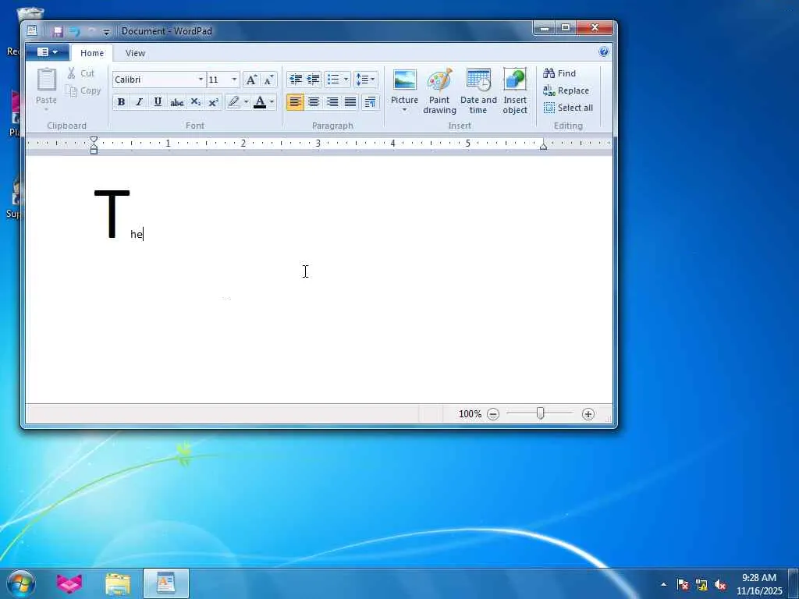Click the Paste clipboard icon
The image size is (799, 599).
(x=46, y=80)
